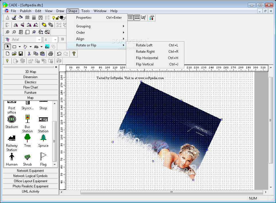
Task: Choose Rotate Left from submenu
Action: click(155, 45)
